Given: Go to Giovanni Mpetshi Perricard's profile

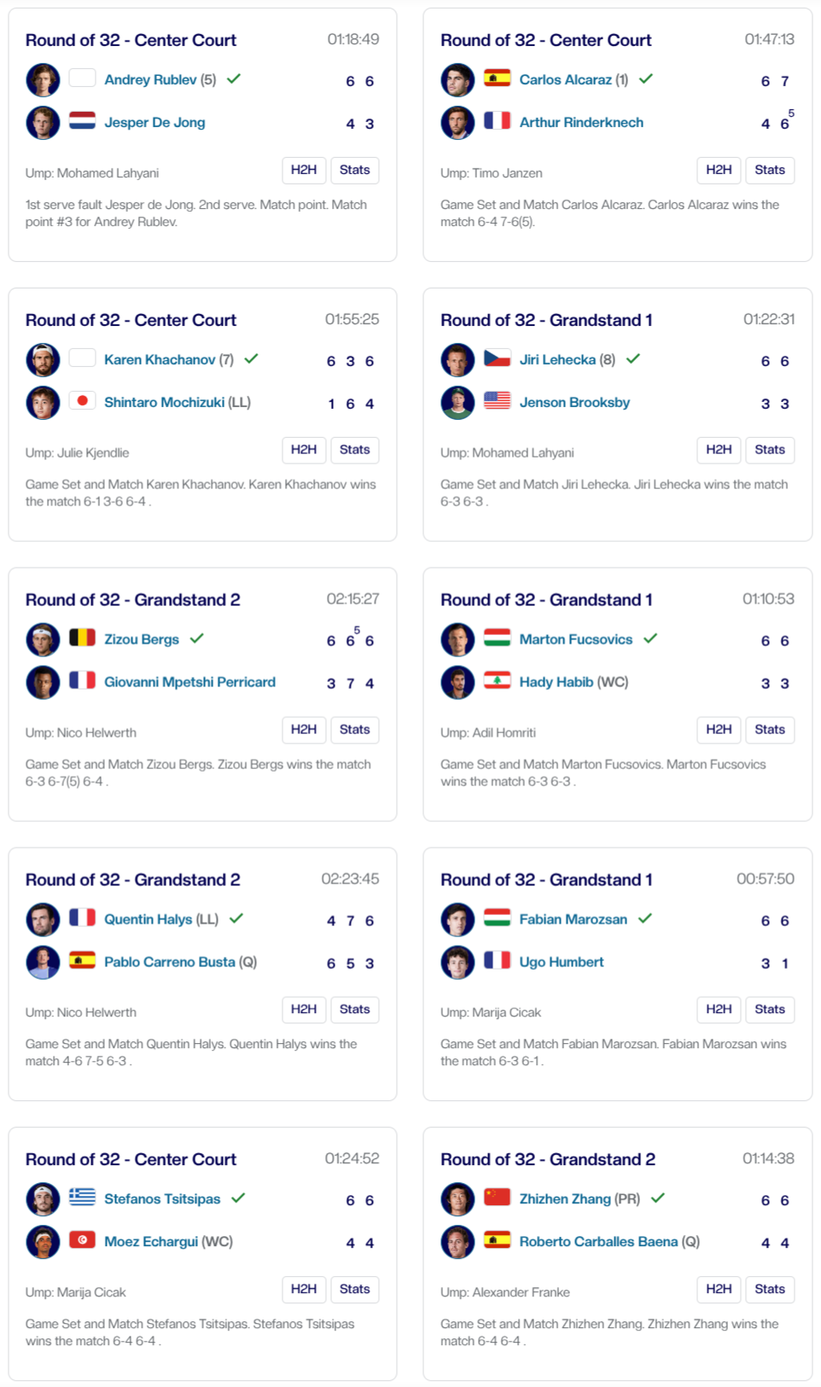Looking at the screenshot, I should point(189,682).
